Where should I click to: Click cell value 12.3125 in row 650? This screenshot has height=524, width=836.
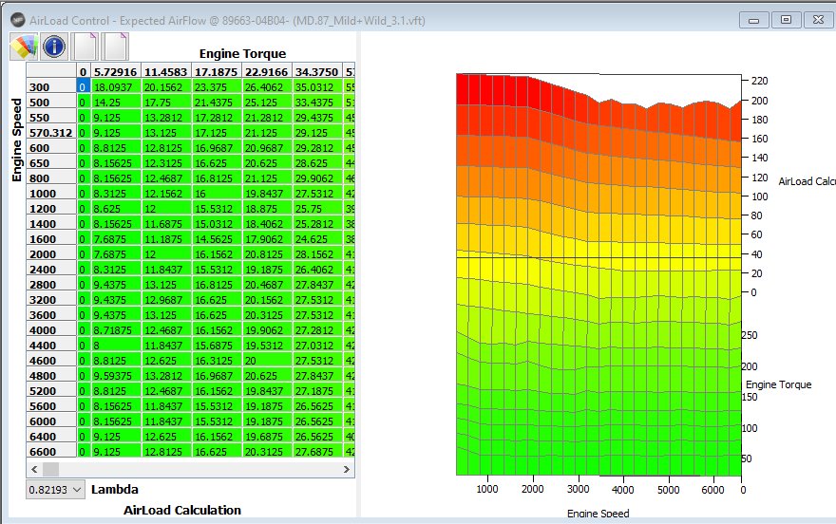(166, 163)
